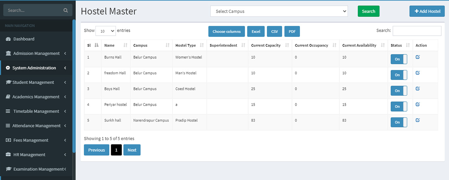
Task: Click the Fees Management money icon
Action: tap(8, 140)
